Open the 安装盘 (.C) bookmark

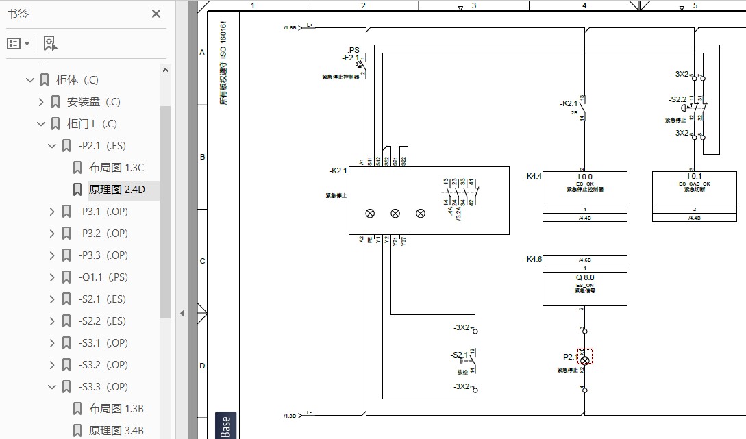(x=94, y=102)
